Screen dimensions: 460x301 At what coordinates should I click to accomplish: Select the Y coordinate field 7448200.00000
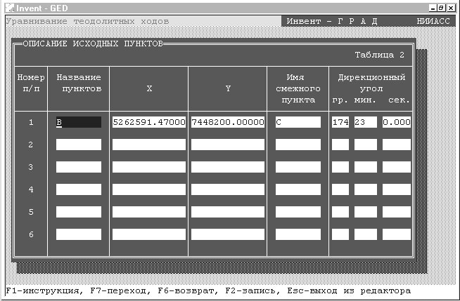pos(228,122)
